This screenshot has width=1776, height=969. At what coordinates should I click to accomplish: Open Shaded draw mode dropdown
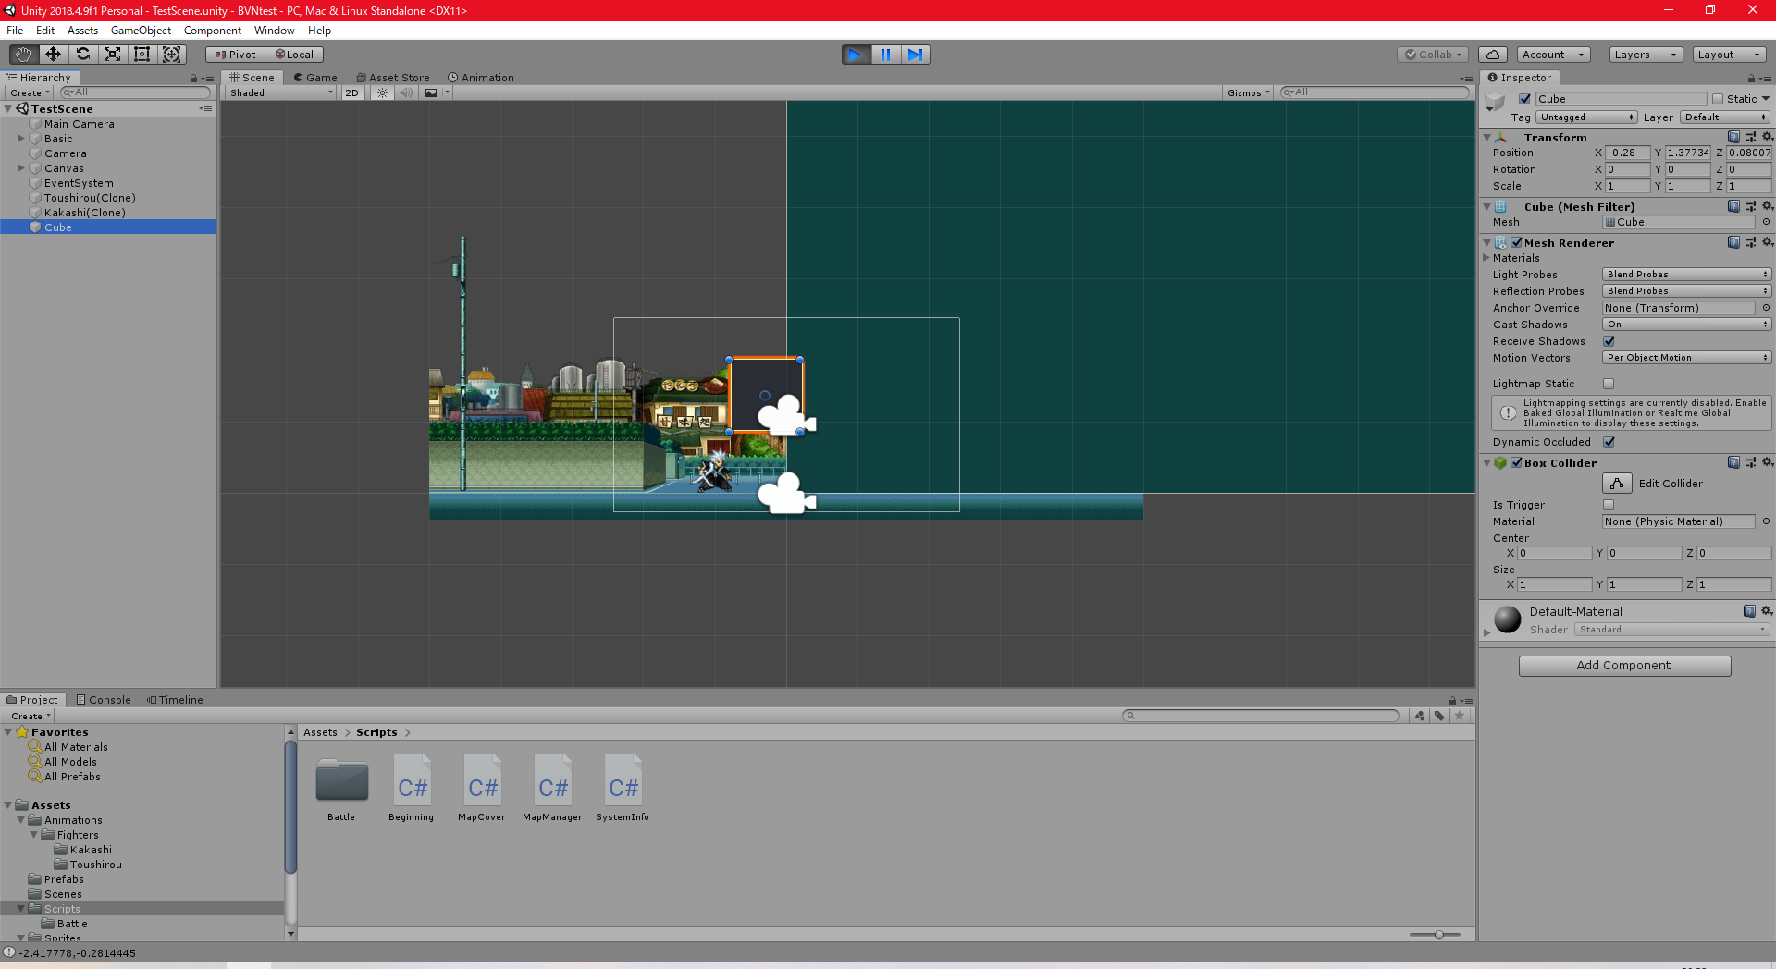click(x=282, y=92)
